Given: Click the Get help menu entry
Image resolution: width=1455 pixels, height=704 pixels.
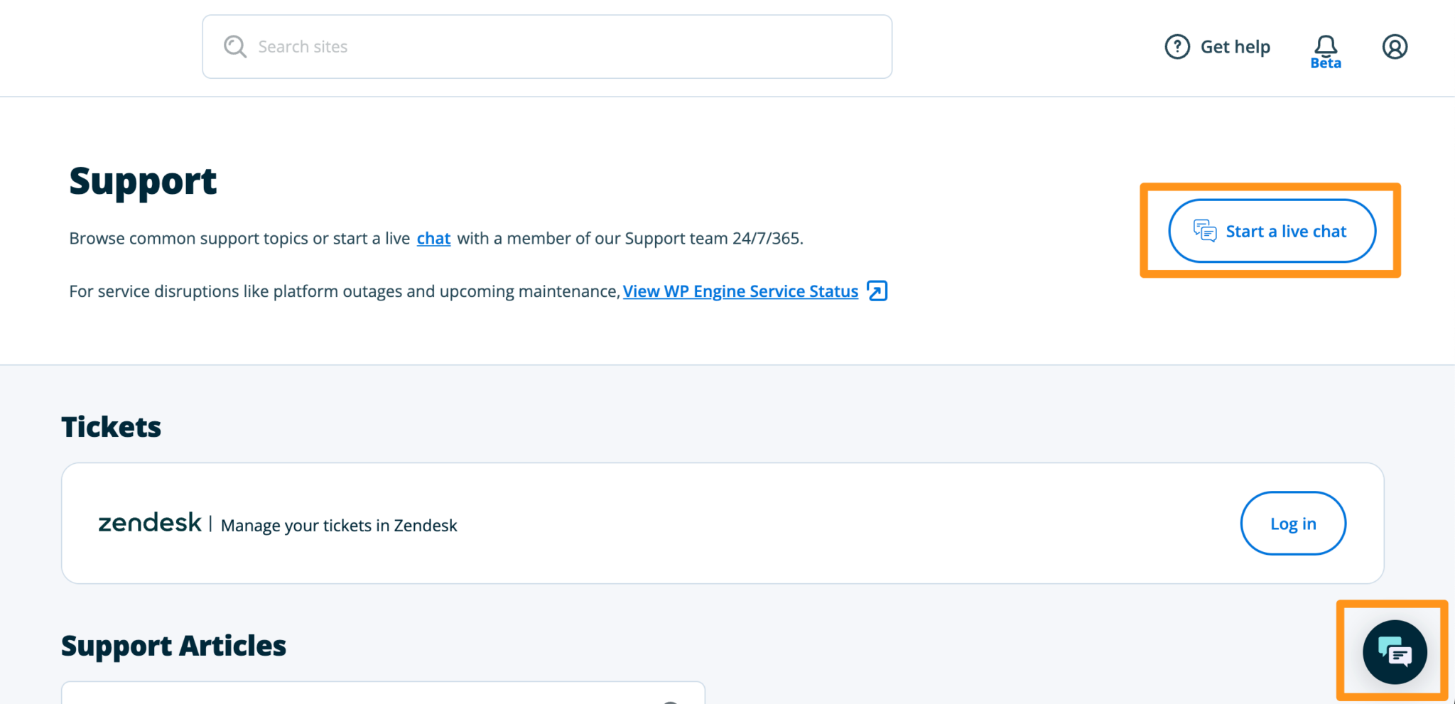Looking at the screenshot, I should click(x=1235, y=46).
